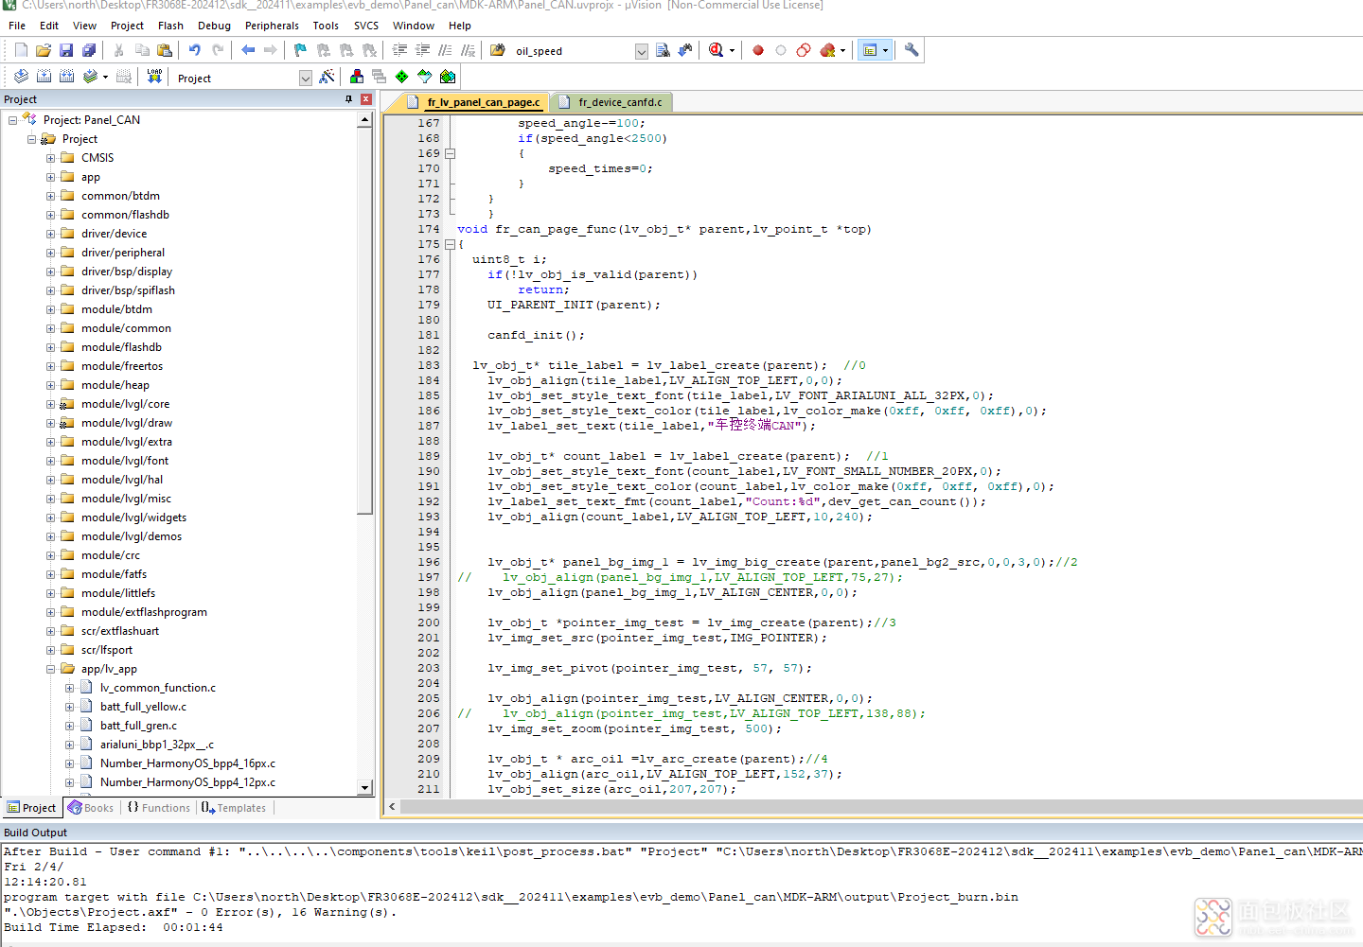Toggle auto-hide pin on Project panel

coord(348,99)
